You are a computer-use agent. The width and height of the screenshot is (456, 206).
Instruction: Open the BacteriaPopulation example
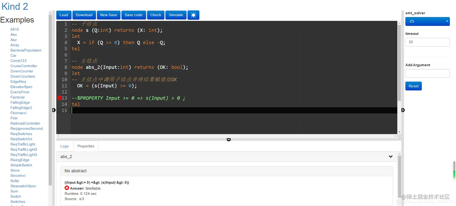[26, 50]
